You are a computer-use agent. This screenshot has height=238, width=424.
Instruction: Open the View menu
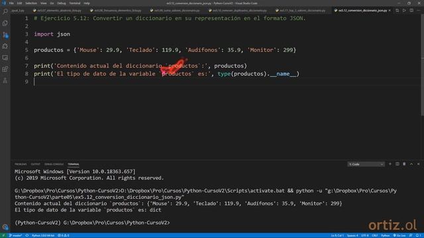pos(43,3)
